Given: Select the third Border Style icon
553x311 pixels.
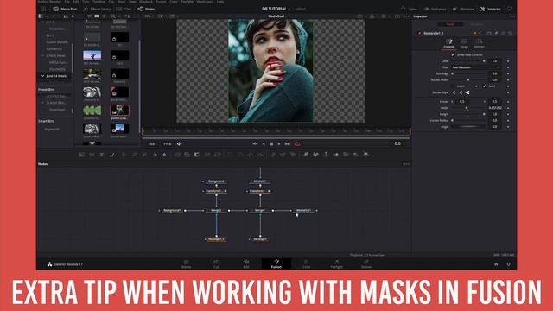Looking at the screenshot, I should (x=467, y=92).
